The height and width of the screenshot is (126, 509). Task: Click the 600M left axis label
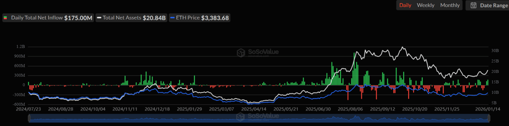pyautogui.click(x=19, y=66)
